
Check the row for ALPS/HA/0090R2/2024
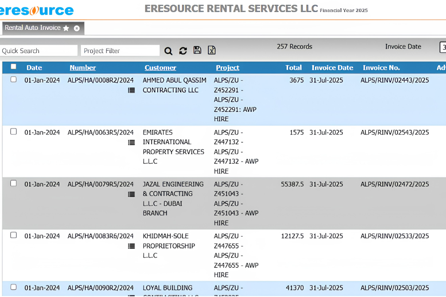(13, 287)
